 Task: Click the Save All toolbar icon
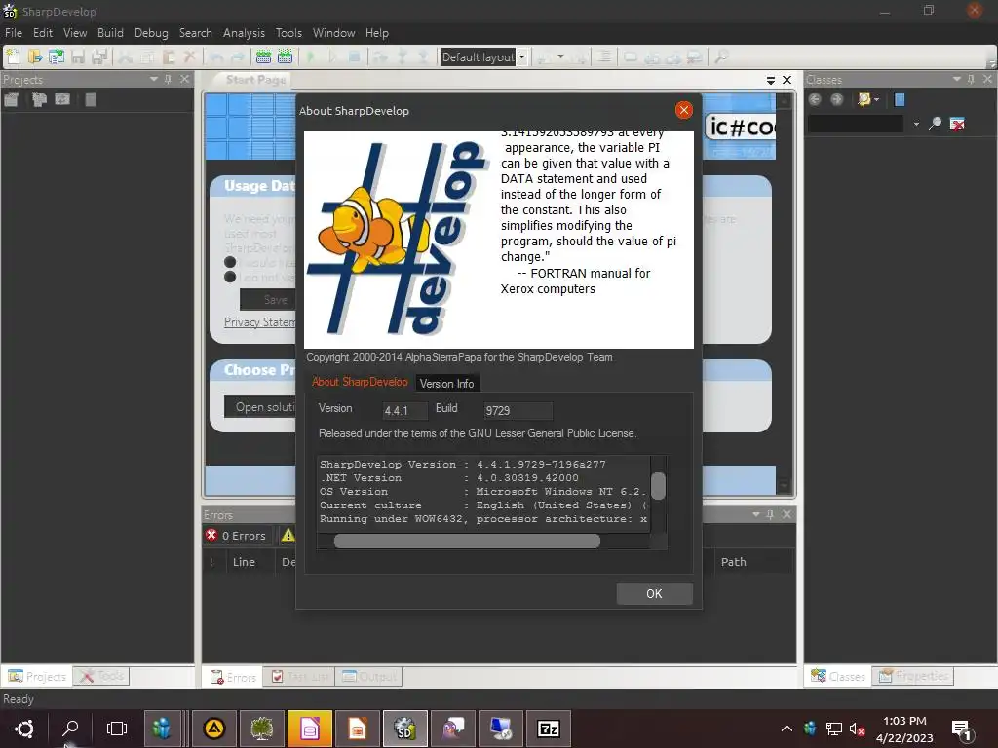99,57
